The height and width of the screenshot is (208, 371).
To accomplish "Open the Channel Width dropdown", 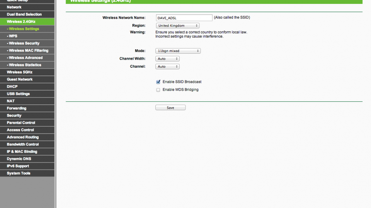I will pos(167,59).
